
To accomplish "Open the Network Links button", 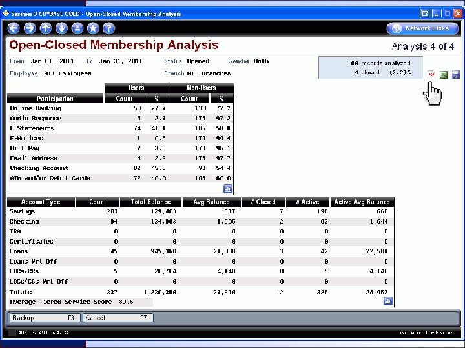I will click(422, 28).
